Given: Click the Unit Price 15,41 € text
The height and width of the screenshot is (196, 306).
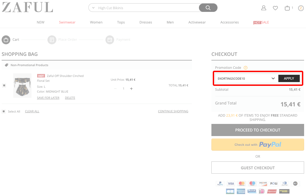Looking at the screenshot, I should pyautogui.click(x=123, y=80).
